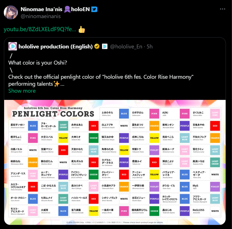Click the octopus emoji in the display name
232x229 pixels.
click(67, 9)
